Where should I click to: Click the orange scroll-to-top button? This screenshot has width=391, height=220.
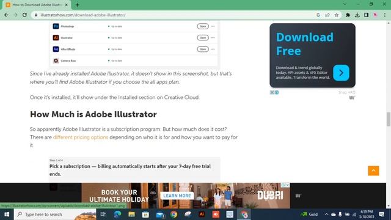pyautogui.click(x=373, y=170)
